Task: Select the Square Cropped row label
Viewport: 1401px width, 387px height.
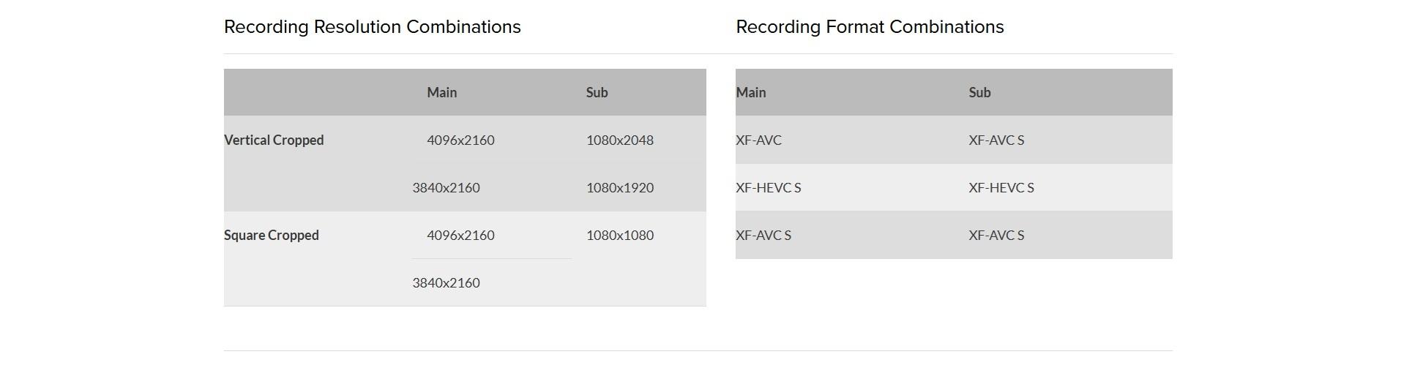Action: [x=272, y=236]
